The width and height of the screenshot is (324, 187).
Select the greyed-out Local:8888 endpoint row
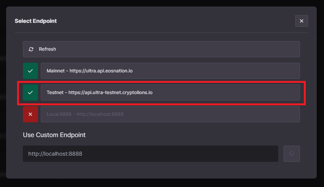pos(170,114)
